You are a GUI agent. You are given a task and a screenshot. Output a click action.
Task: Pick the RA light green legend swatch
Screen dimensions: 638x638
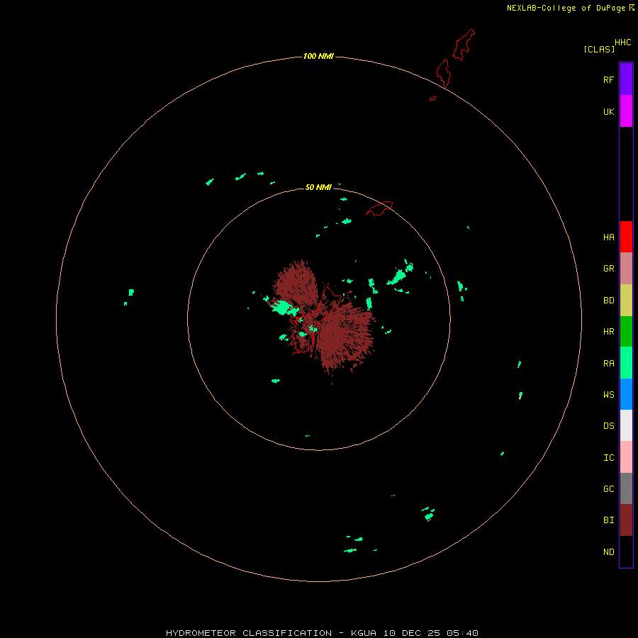point(626,363)
